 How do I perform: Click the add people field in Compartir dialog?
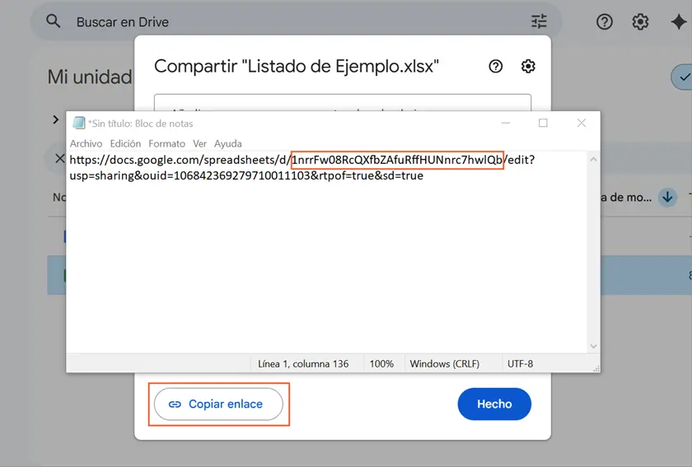pyautogui.click(x=343, y=102)
